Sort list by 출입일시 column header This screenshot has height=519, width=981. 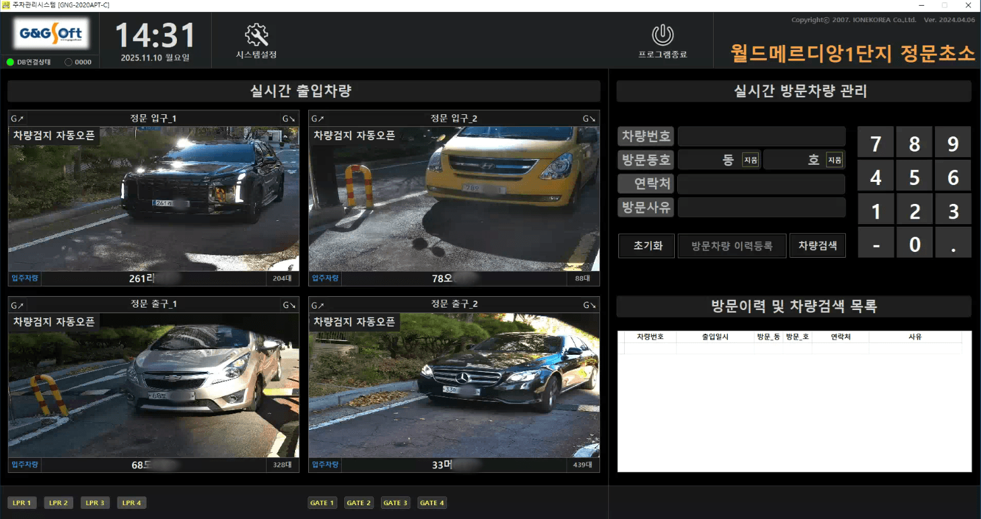[x=715, y=337]
